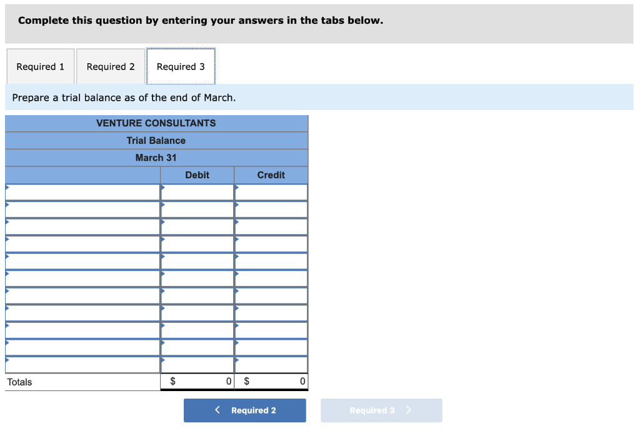Click the back chevron on the Required 2 button

[217, 410]
